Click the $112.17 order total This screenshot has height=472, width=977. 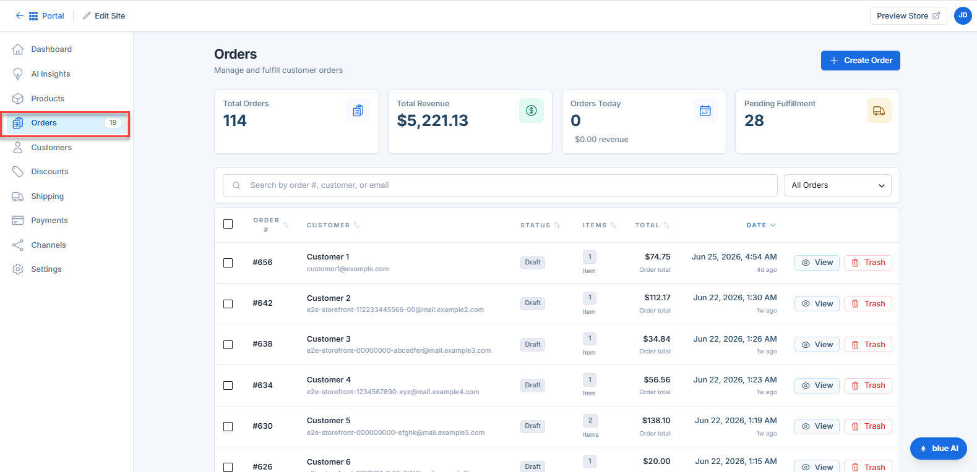coord(657,298)
